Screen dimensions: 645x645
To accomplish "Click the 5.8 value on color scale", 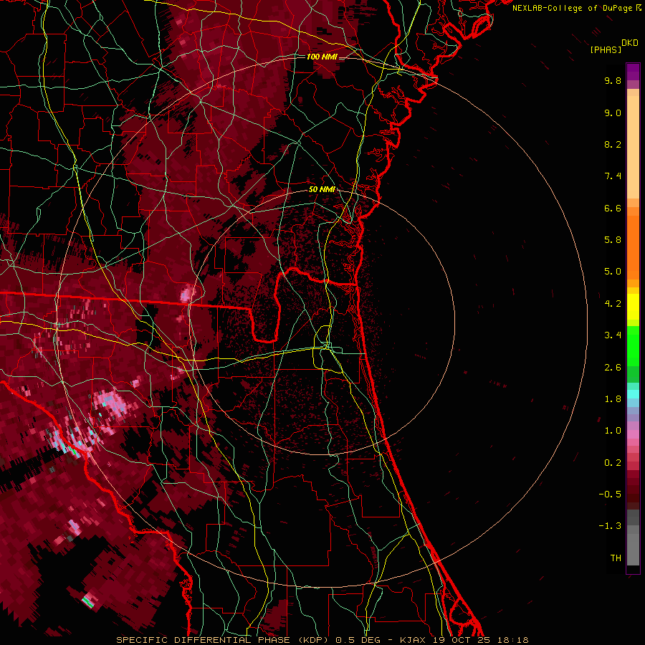I will click(x=613, y=240).
